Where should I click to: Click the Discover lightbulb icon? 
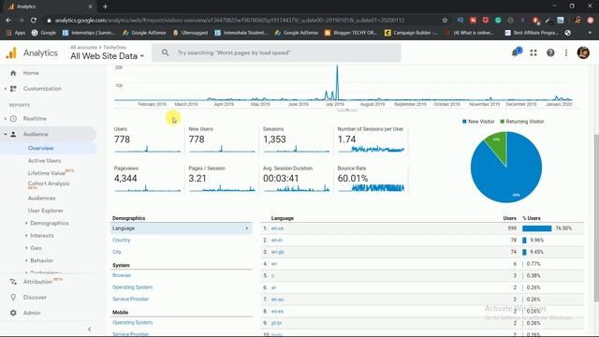13,298
